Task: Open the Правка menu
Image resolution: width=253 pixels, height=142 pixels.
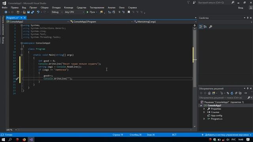Action: [x=15, y=7]
